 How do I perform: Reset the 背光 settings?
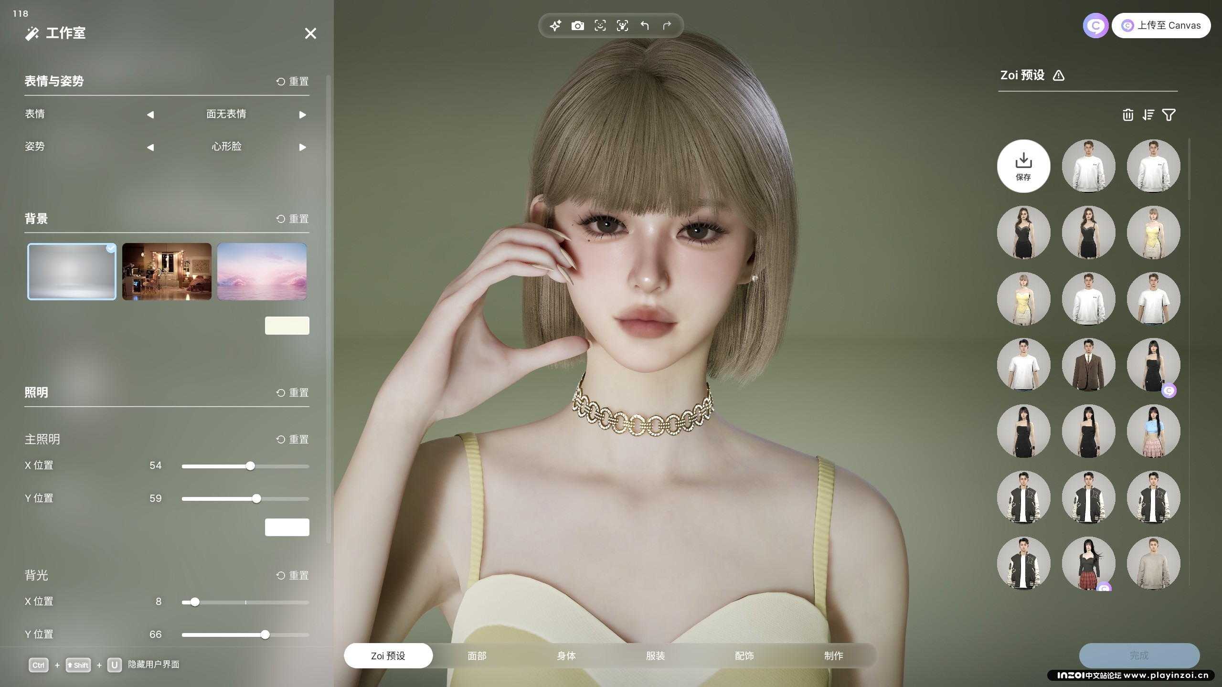pos(292,576)
